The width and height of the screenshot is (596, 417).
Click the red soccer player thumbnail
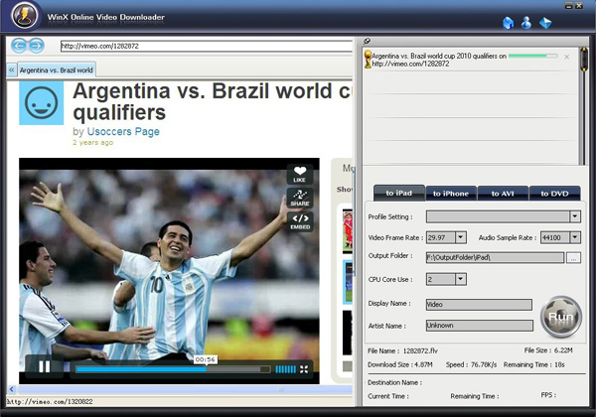348,230
